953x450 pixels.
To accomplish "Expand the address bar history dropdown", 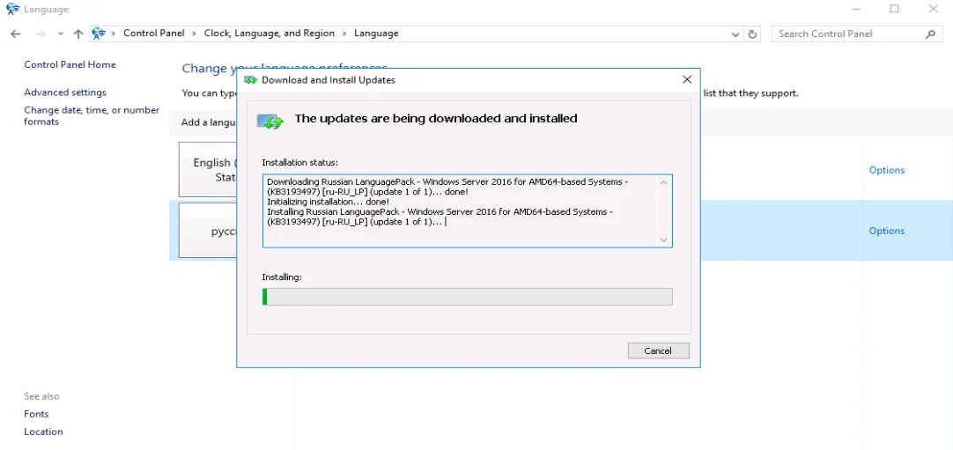I will [x=736, y=33].
